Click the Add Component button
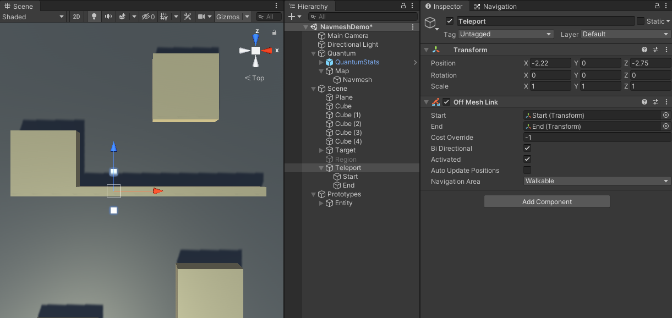The width and height of the screenshot is (672, 318). point(547,202)
